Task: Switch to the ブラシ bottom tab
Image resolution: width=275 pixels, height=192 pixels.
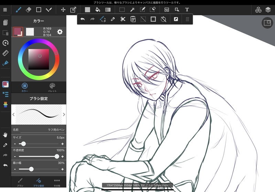Action: tap(20, 182)
